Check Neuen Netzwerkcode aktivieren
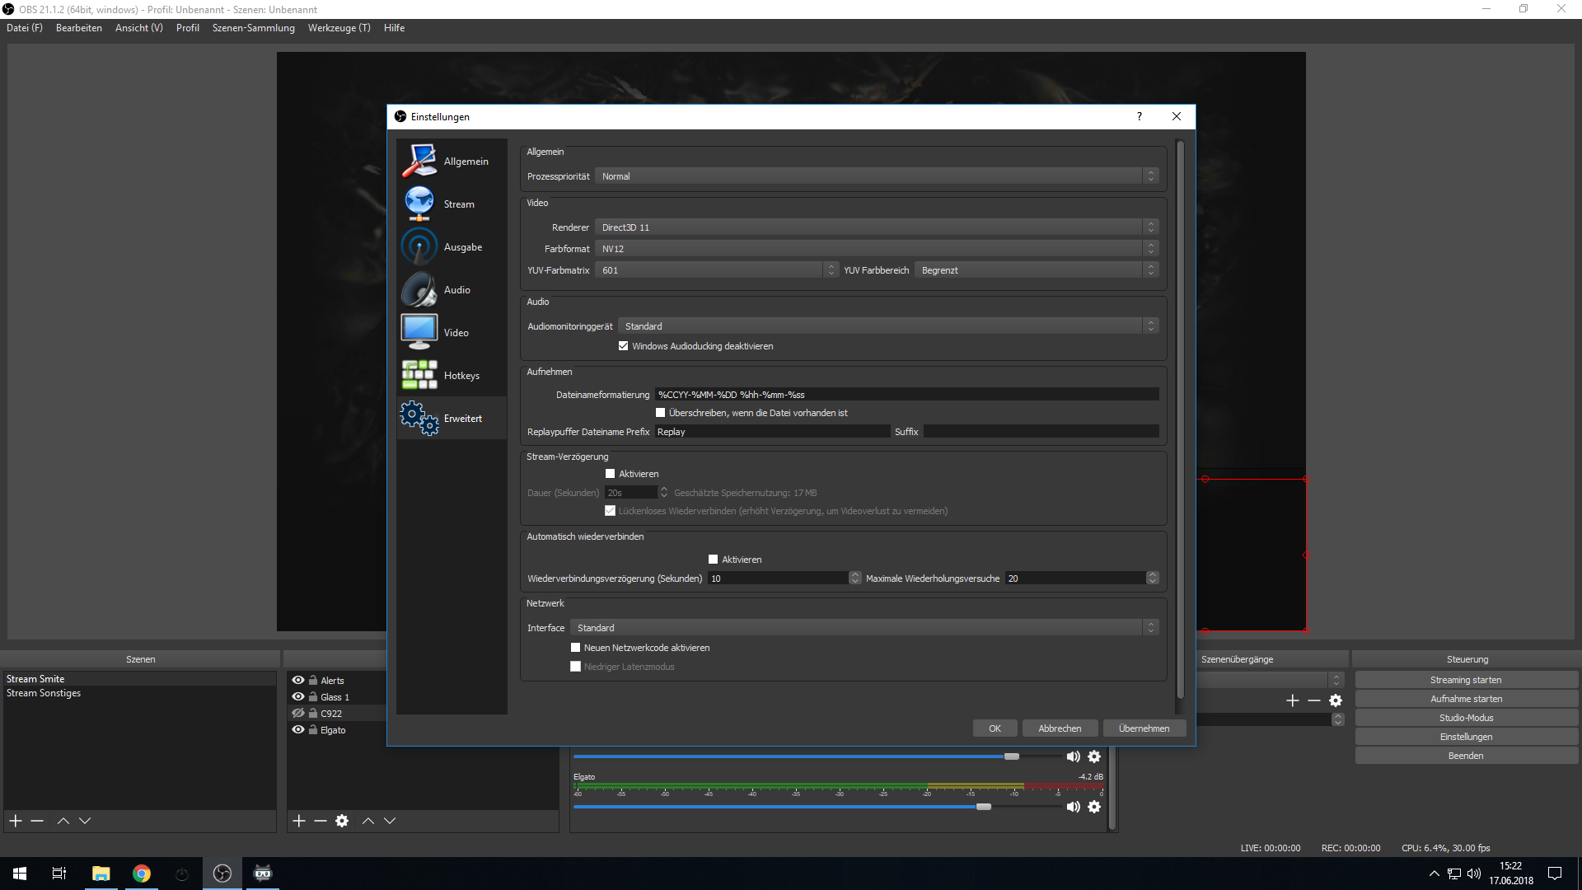 tap(576, 648)
